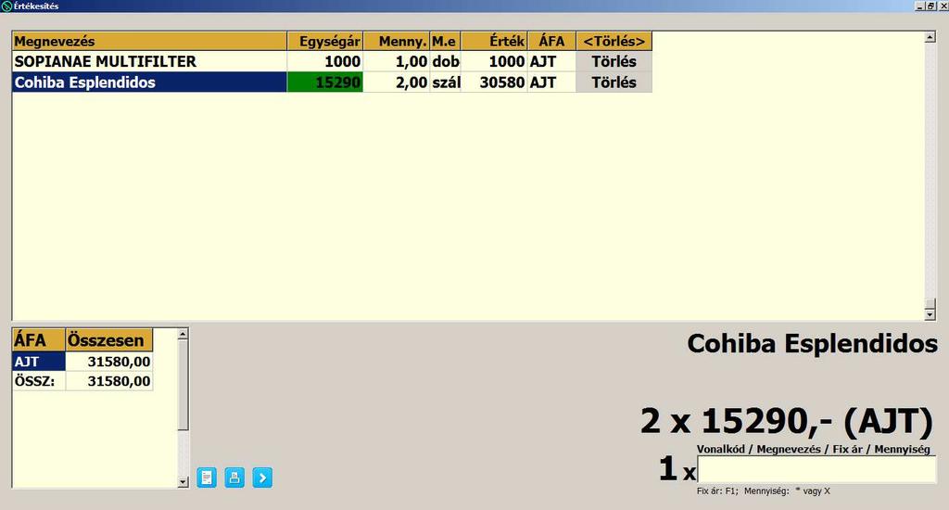Click the ÖSSZ: total label

39,381
